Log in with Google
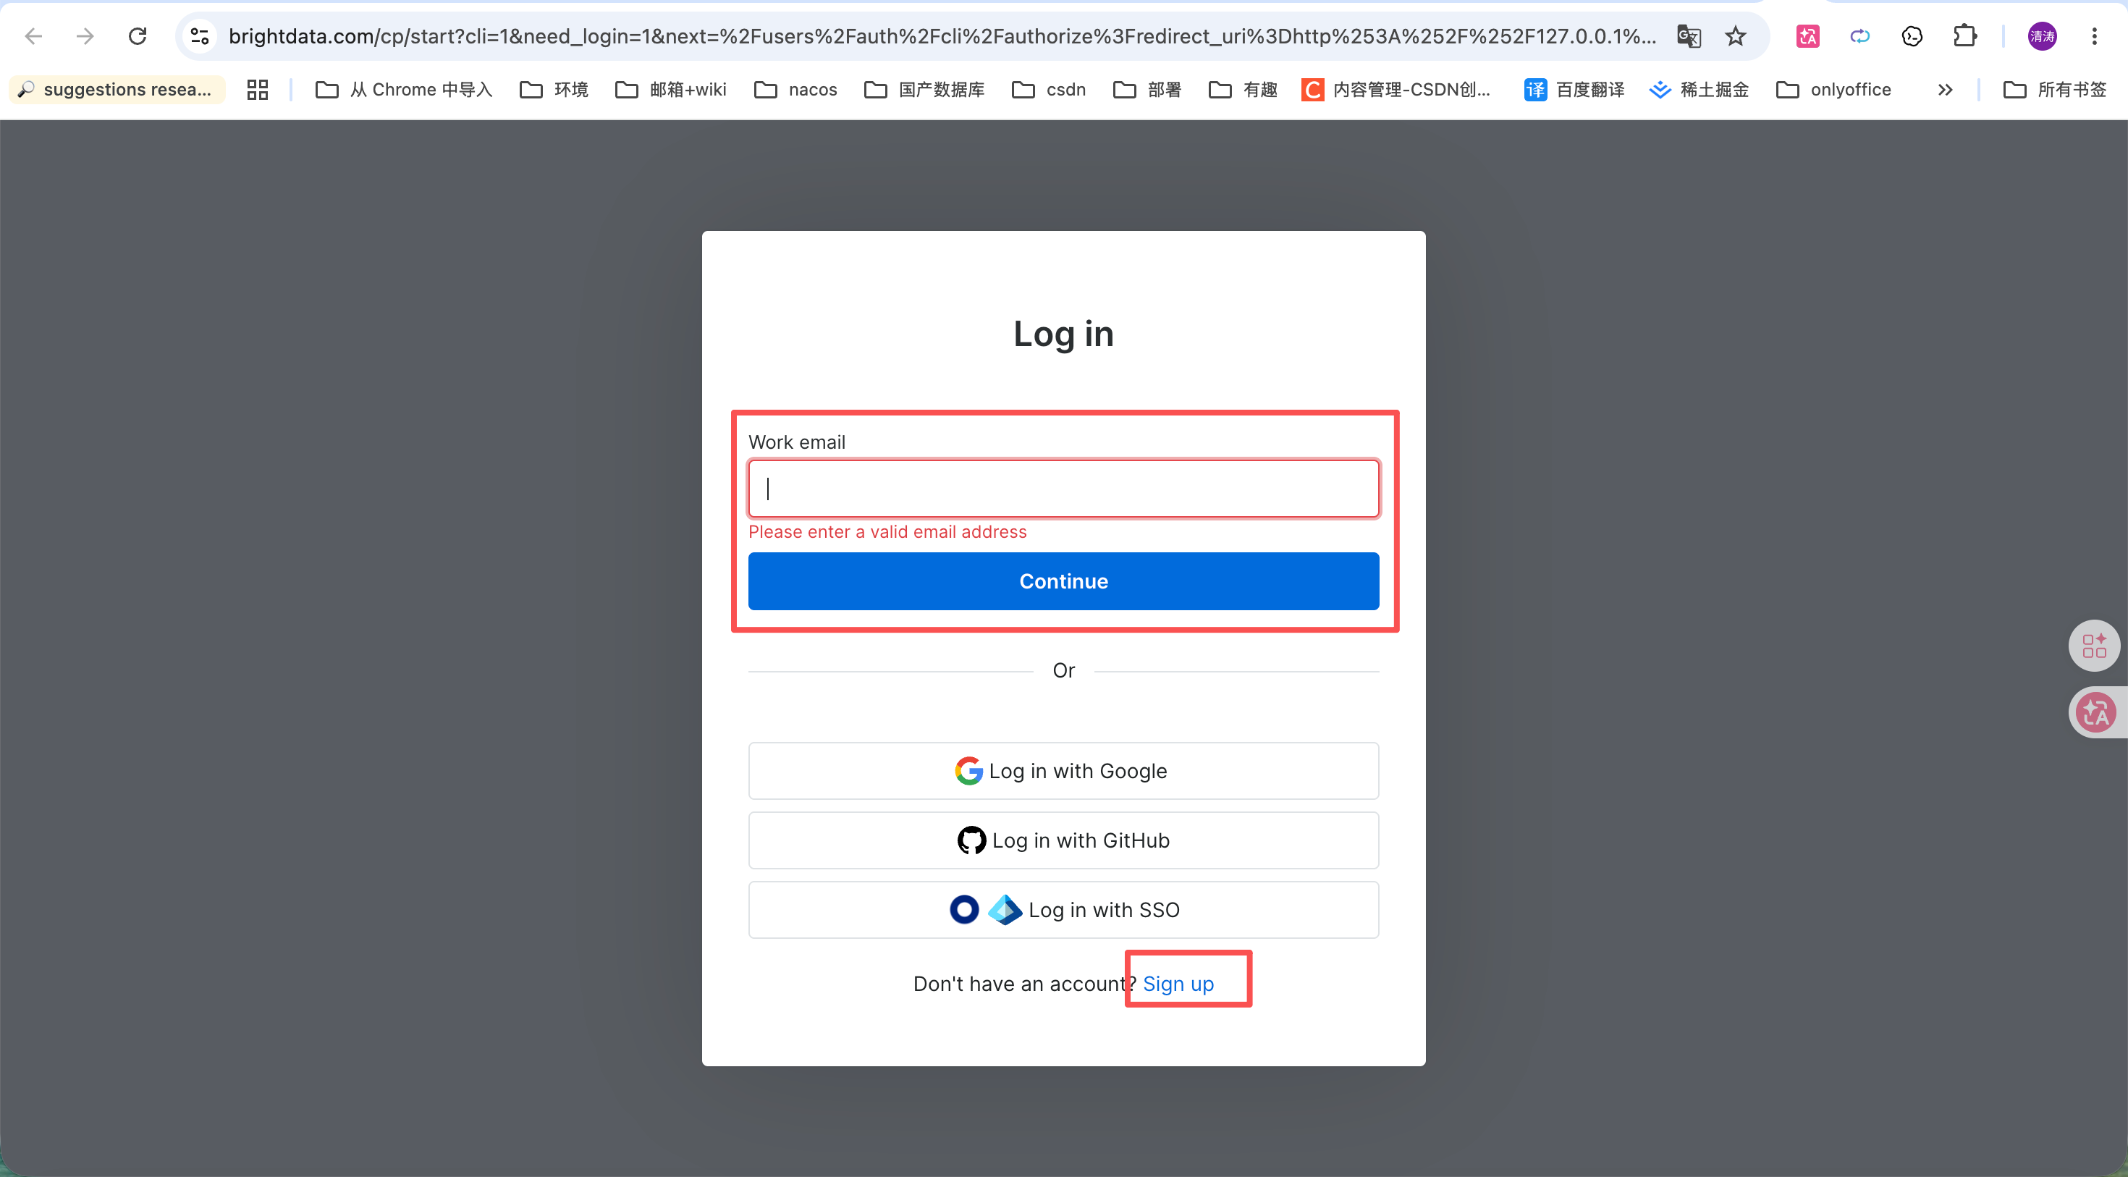Screen dimensions: 2128x1177 tap(1063, 771)
